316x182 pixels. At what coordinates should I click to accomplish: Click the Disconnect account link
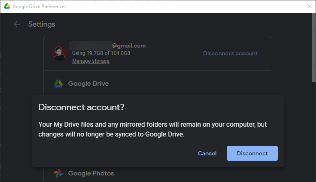pos(230,53)
